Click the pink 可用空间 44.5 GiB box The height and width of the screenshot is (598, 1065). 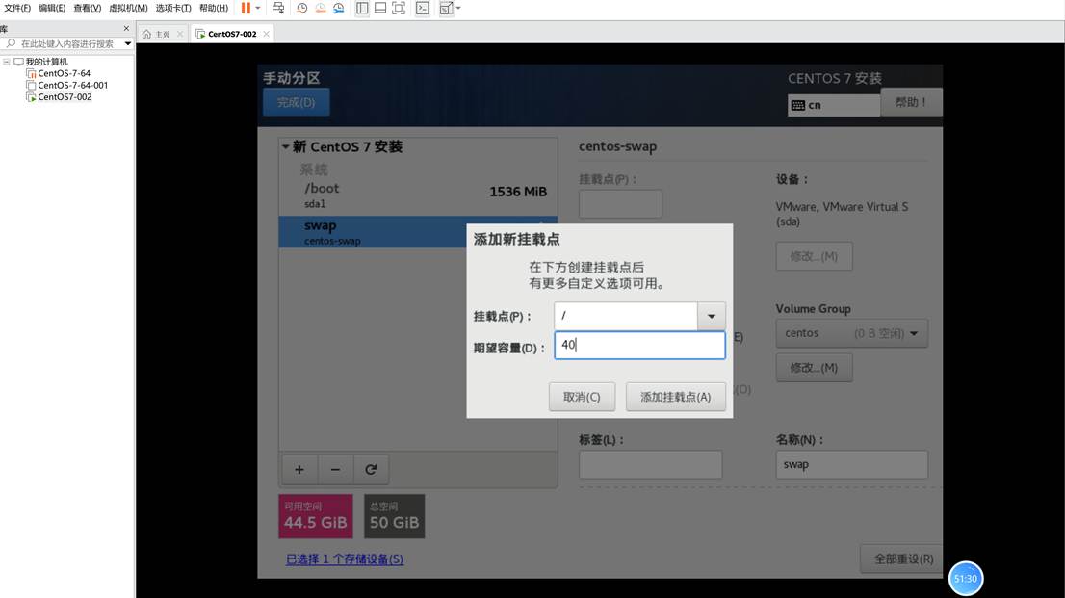316,516
